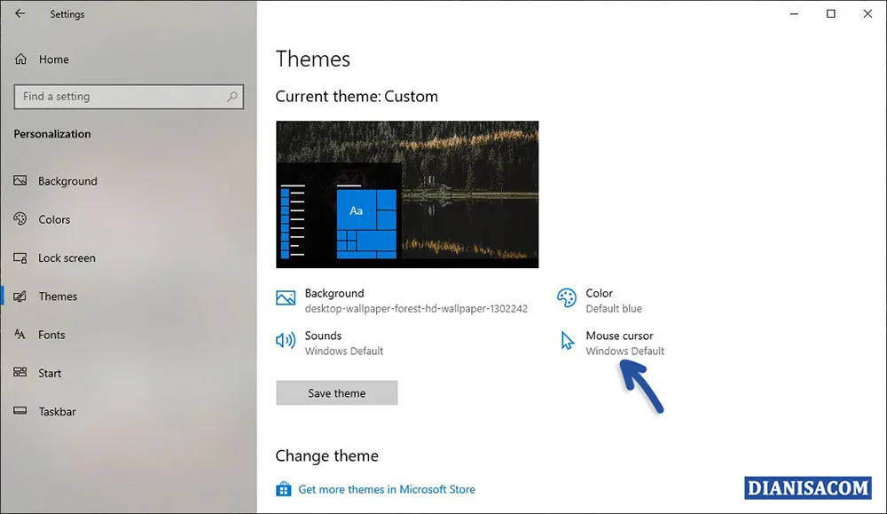Select the Colors palette icon in sidebar
887x514 pixels.
(x=20, y=219)
